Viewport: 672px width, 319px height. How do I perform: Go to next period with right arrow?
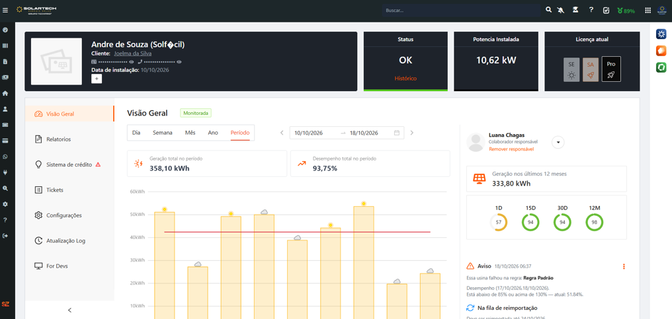click(412, 133)
